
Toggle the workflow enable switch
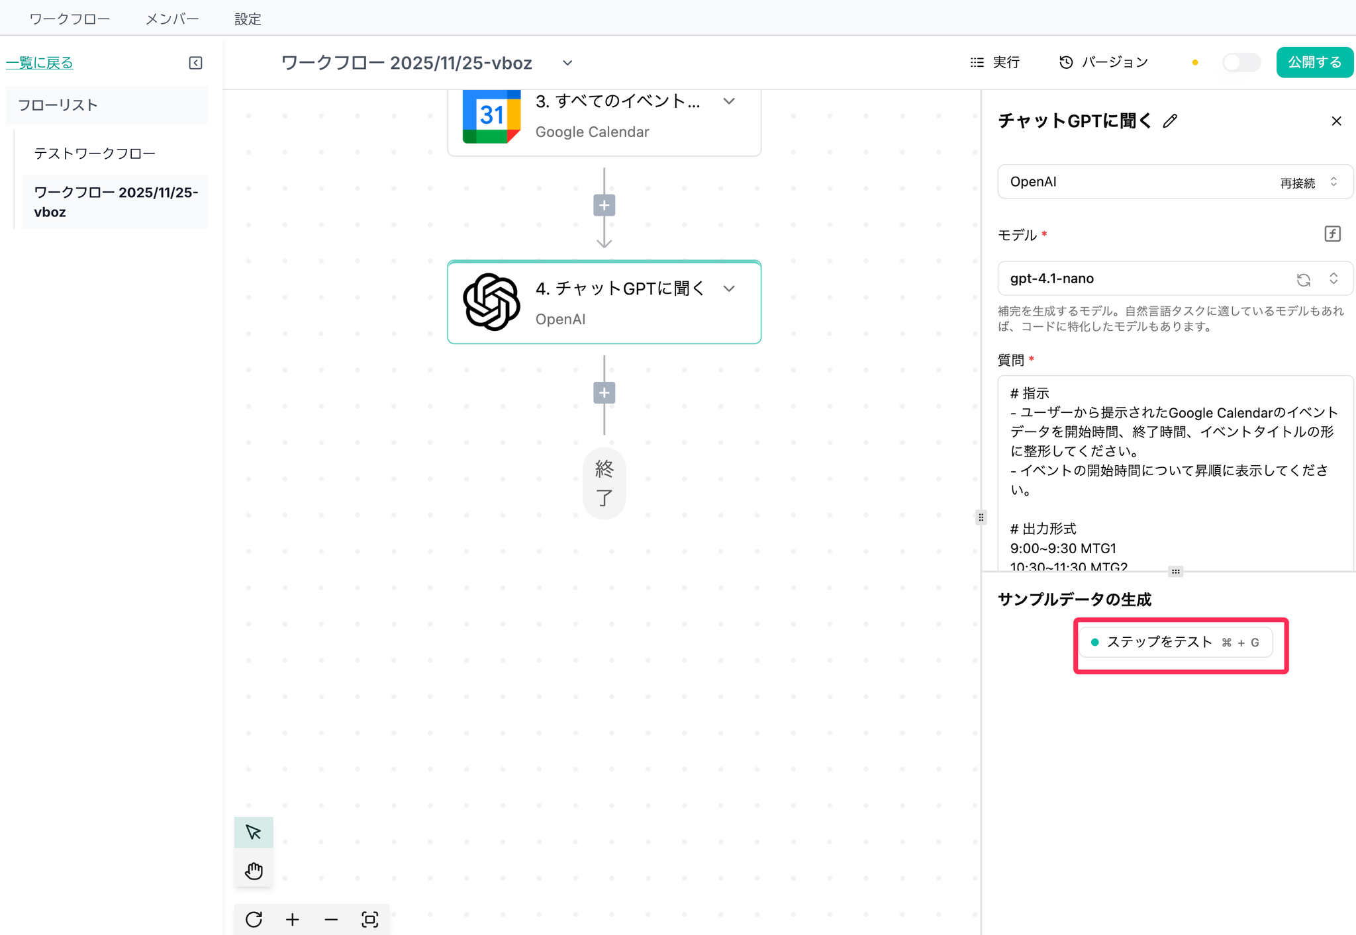[1241, 63]
